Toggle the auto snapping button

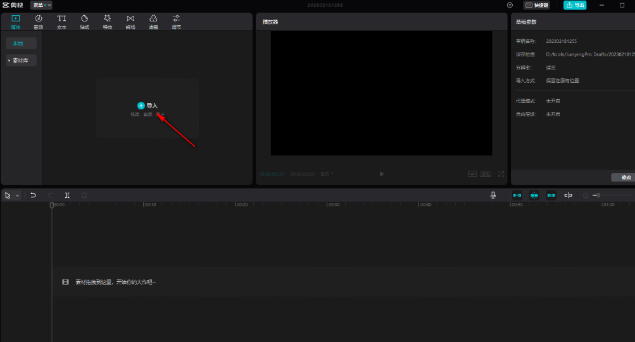pyautogui.click(x=534, y=195)
